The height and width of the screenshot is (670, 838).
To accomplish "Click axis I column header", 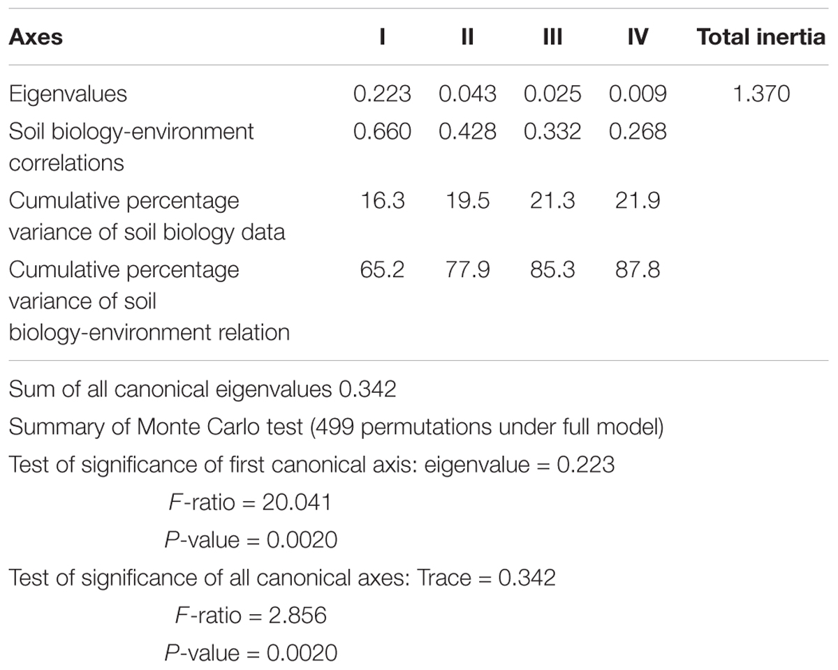I will point(382,37).
